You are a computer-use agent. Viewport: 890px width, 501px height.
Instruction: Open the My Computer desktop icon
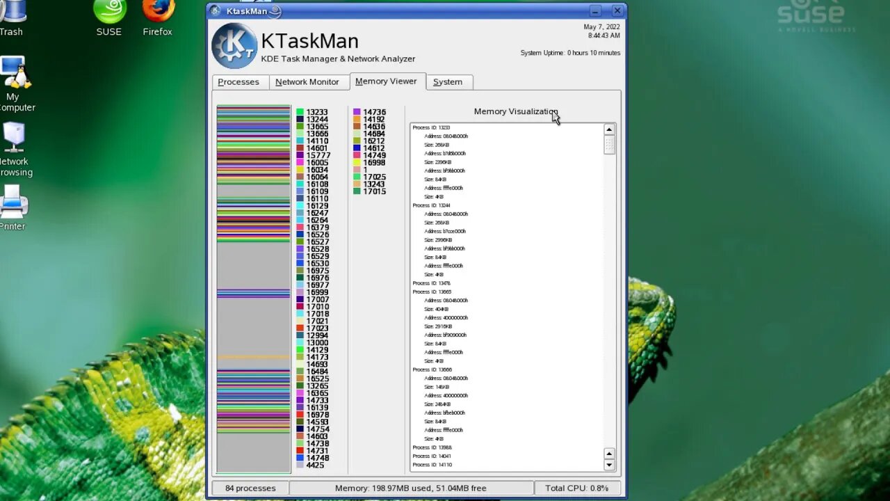click(x=14, y=84)
